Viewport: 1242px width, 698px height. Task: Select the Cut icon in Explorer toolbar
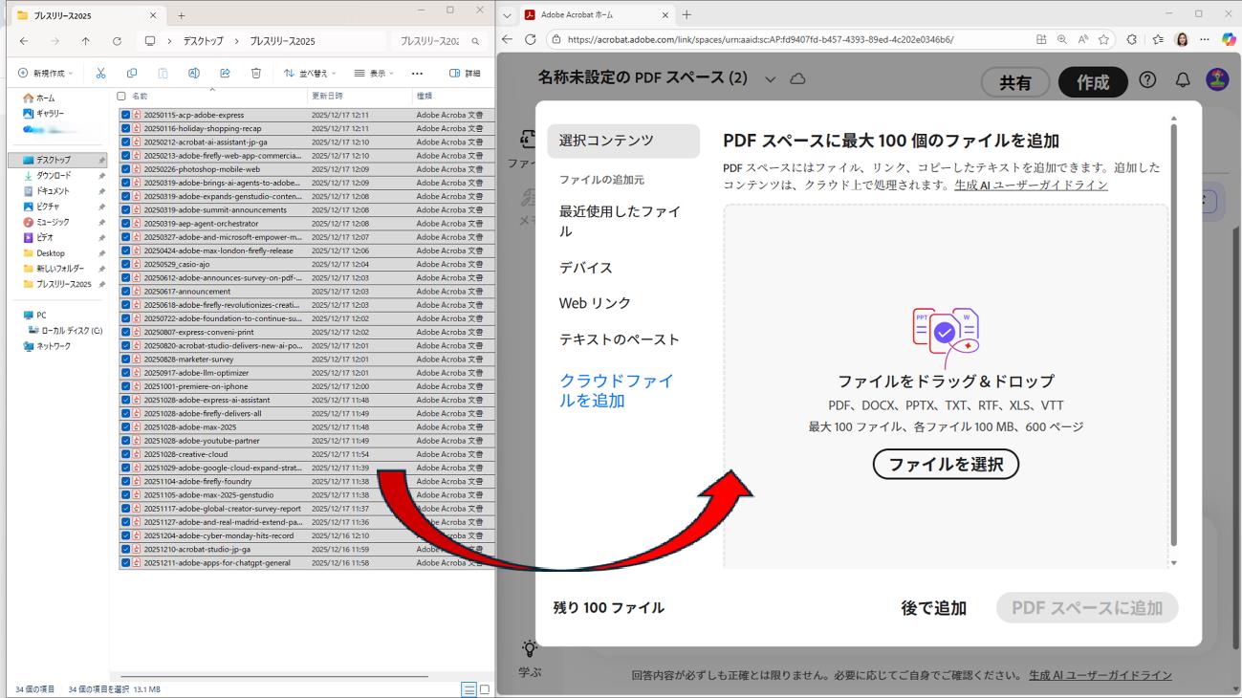point(100,73)
